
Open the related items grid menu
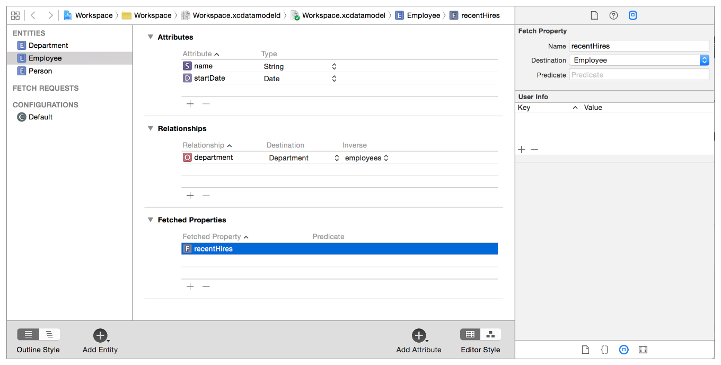(x=15, y=15)
